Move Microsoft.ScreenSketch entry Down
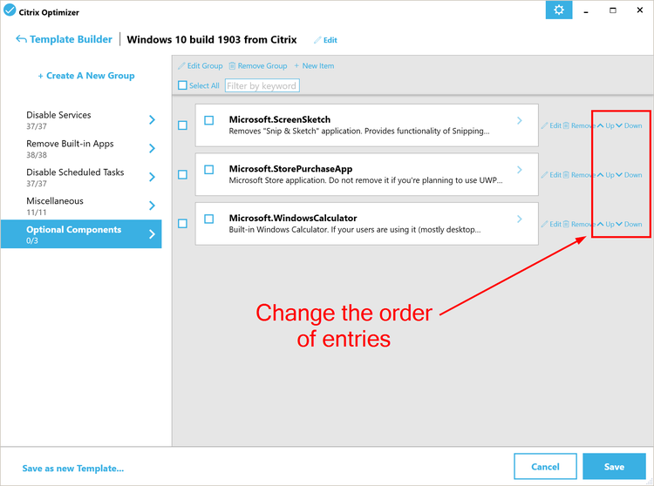The height and width of the screenshot is (486, 654). 629,125
